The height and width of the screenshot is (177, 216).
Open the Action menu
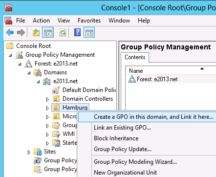pos(41,21)
